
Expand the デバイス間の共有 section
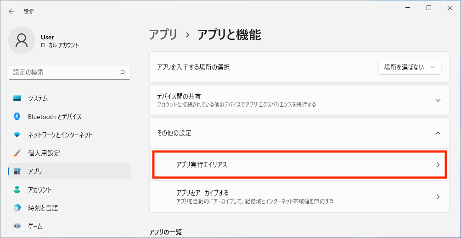tap(438, 100)
